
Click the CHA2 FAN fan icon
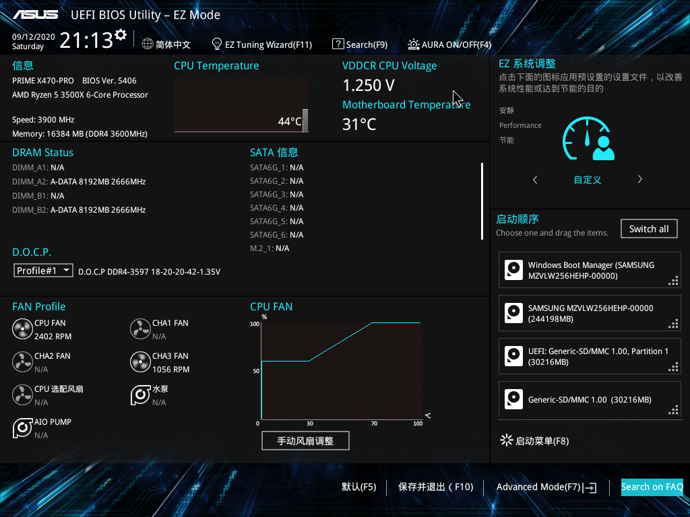[x=22, y=361]
